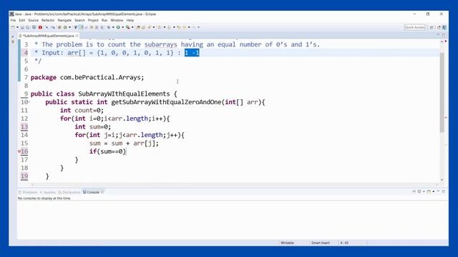Open the File menu
The image size is (458, 257).
click(x=13, y=20)
